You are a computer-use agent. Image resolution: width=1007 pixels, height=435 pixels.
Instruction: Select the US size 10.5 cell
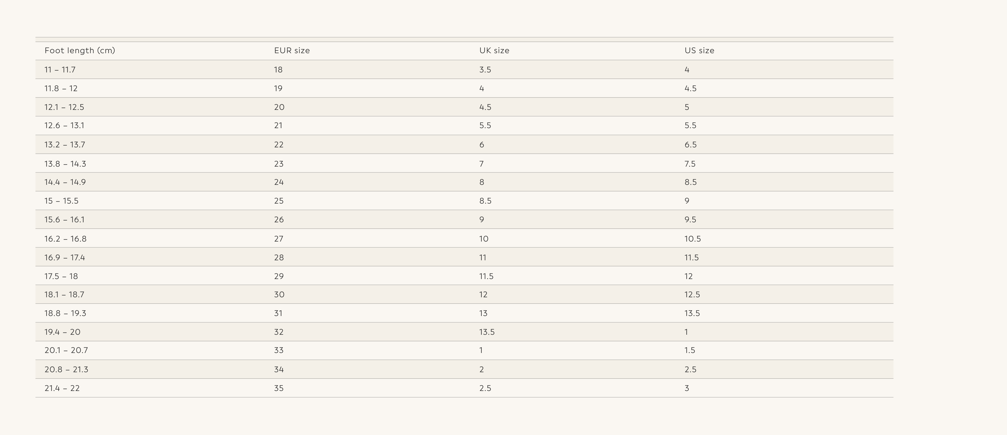pyautogui.click(x=692, y=239)
